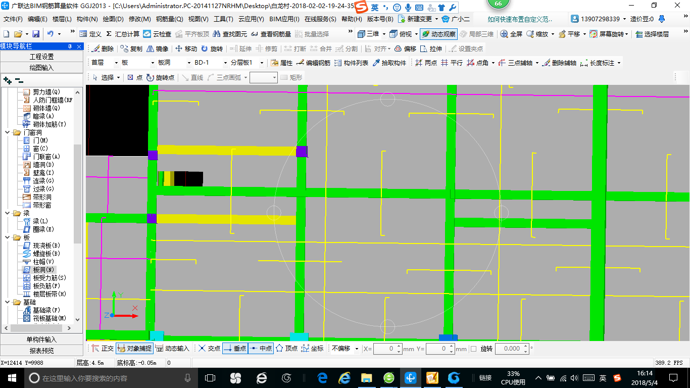Viewport: 690px width, 388px height.
Task: Open 文件(F) menu
Action: point(13,19)
